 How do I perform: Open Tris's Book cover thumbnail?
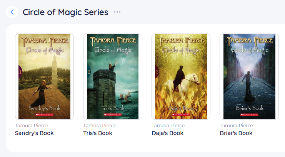tap(113, 76)
